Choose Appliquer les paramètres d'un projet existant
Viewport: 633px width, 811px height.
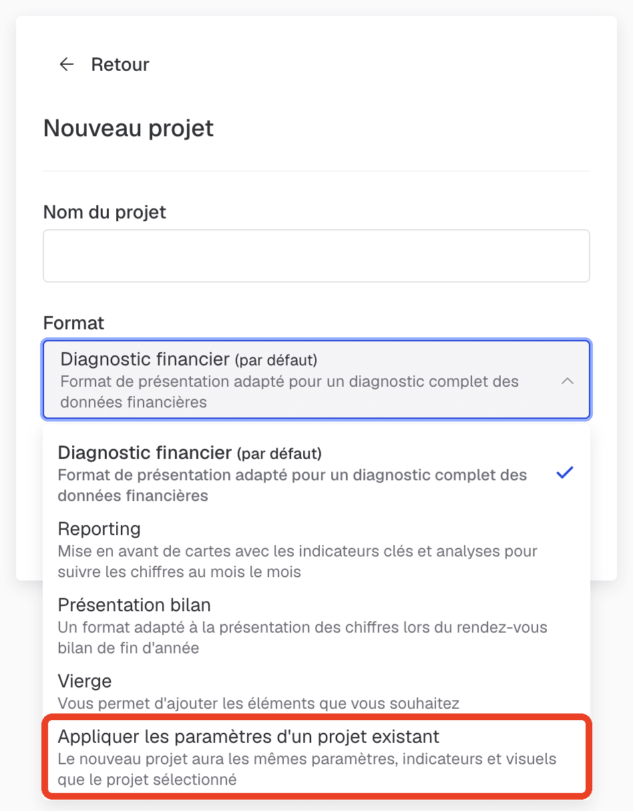[x=316, y=757]
